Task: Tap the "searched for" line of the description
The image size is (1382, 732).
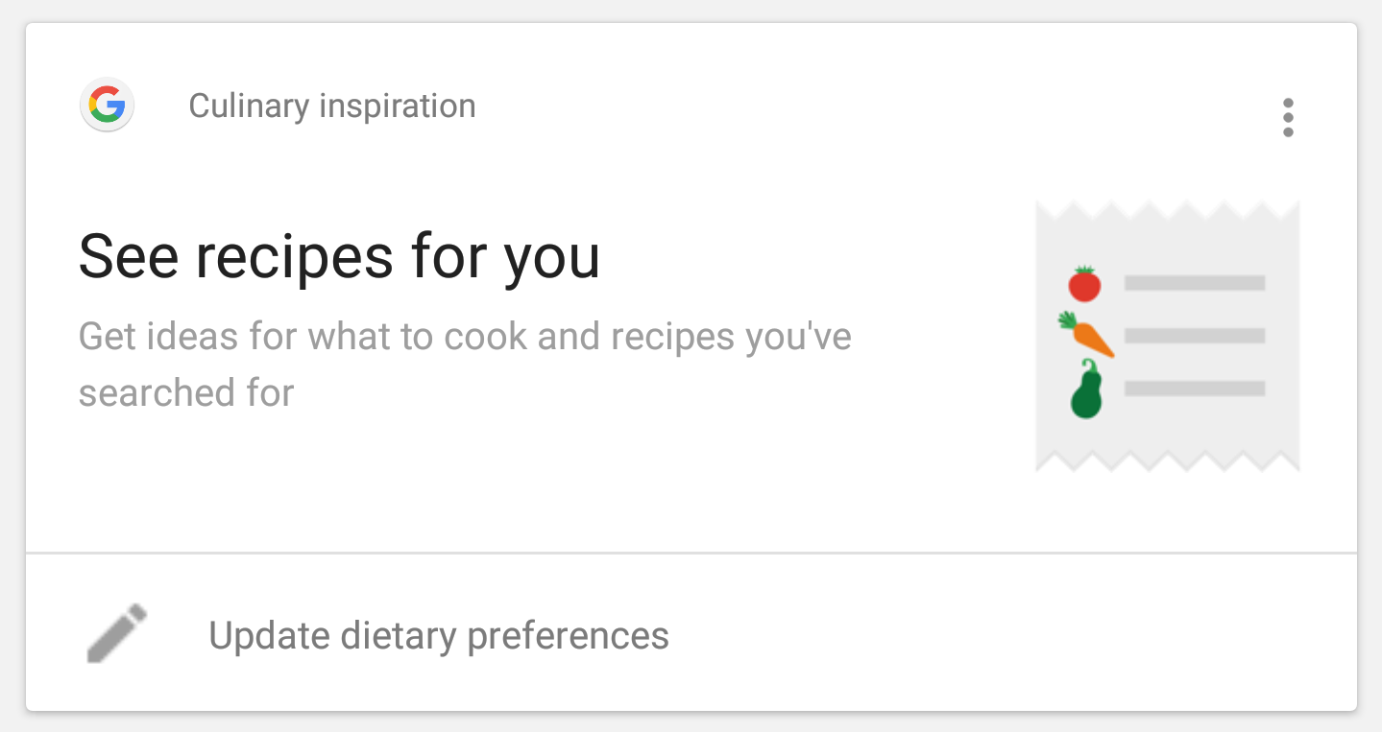Action: (x=186, y=393)
